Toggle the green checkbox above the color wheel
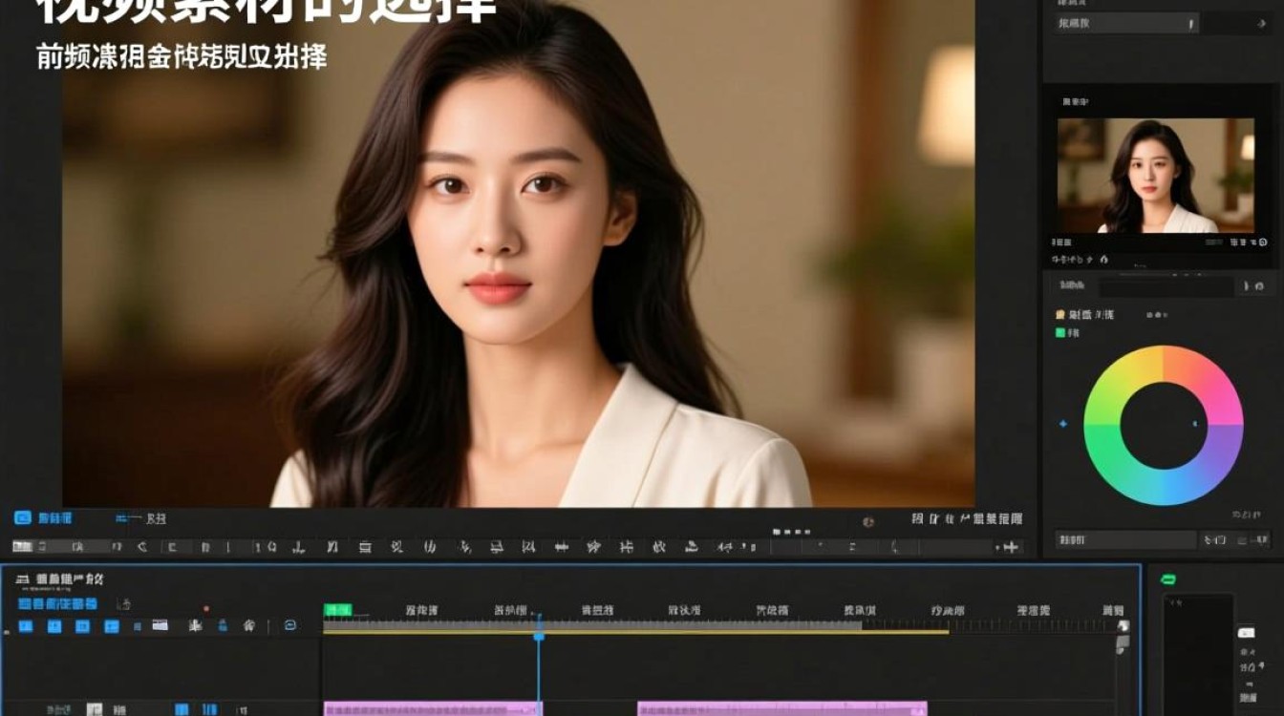The height and width of the screenshot is (716, 1284). coord(1059,333)
